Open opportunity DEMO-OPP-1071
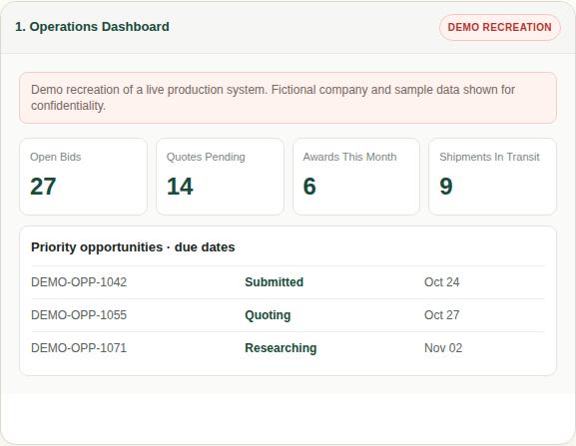The height and width of the screenshot is (446, 576). tap(79, 348)
